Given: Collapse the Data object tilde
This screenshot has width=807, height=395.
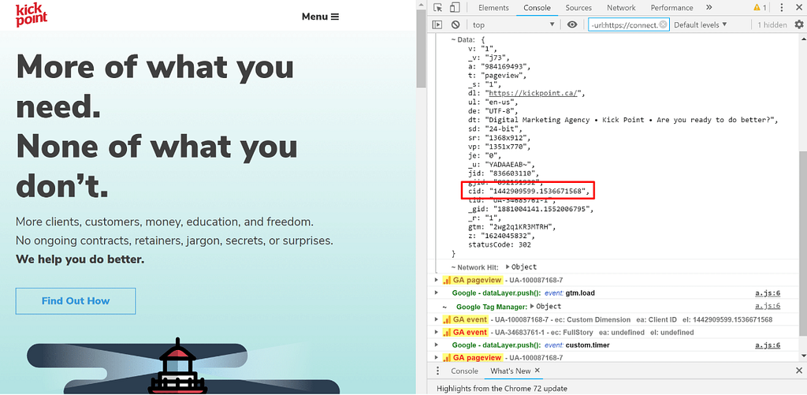Looking at the screenshot, I should [453, 39].
